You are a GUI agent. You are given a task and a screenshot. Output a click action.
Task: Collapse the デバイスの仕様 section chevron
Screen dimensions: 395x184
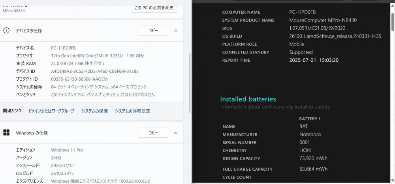[x=176, y=31]
